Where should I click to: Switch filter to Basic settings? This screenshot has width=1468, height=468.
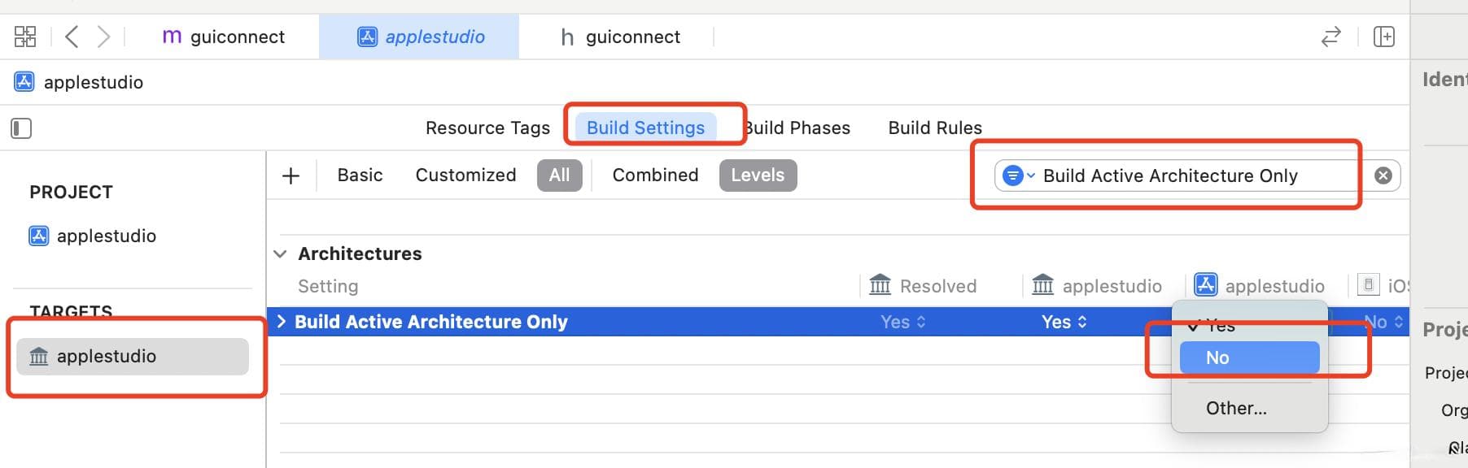[x=360, y=175]
